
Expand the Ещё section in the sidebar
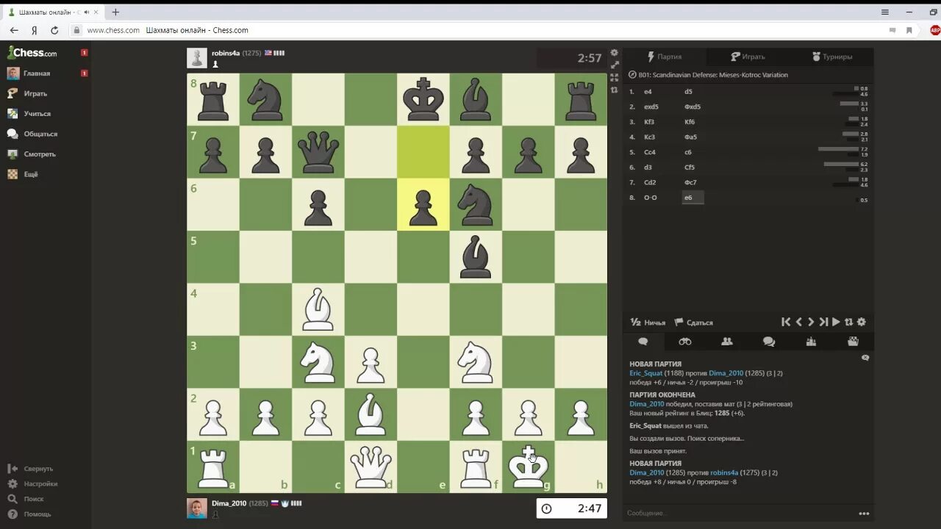(x=29, y=174)
